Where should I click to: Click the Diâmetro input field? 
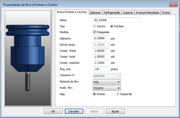point(101,38)
